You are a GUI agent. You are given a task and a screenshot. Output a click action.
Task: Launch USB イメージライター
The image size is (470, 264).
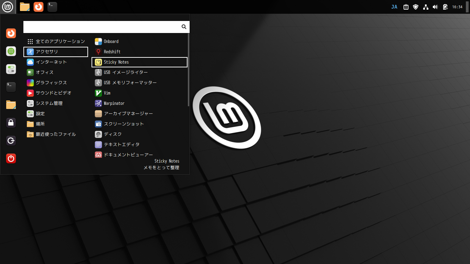[139, 73]
